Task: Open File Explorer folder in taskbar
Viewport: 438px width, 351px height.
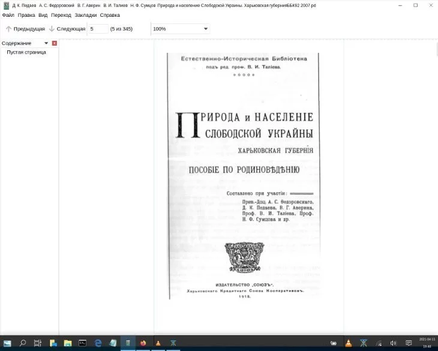Action: tap(68, 343)
